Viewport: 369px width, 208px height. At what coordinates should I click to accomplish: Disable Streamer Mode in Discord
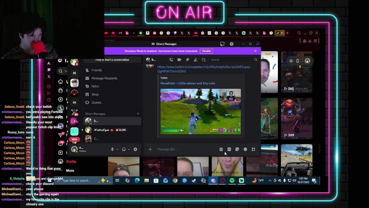pyautogui.click(x=206, y=51)
